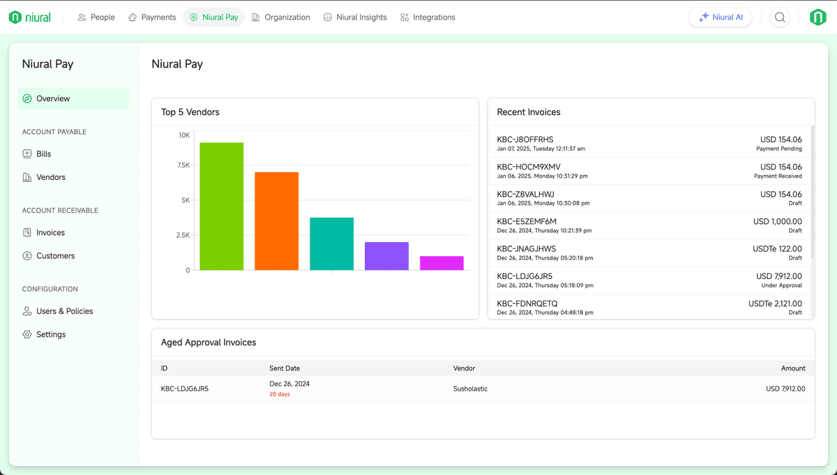Click the Payment Pending status label
Viewport: 837px width, 475px height.
779,149
